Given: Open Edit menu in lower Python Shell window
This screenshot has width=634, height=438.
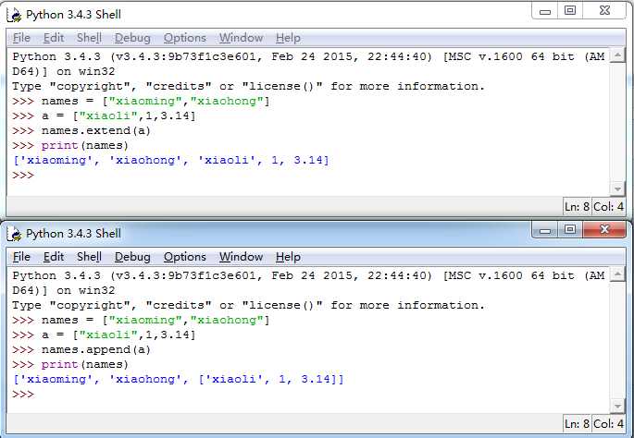Looking at the screenshot, I should pos(54,257).
